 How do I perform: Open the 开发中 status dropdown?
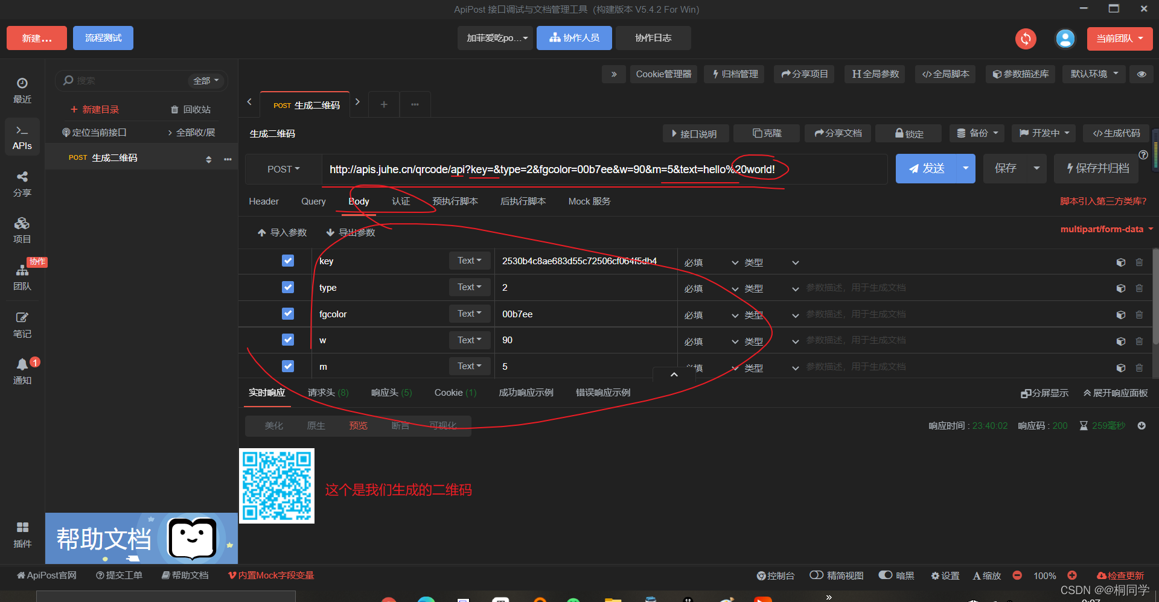pos(1044,133)
